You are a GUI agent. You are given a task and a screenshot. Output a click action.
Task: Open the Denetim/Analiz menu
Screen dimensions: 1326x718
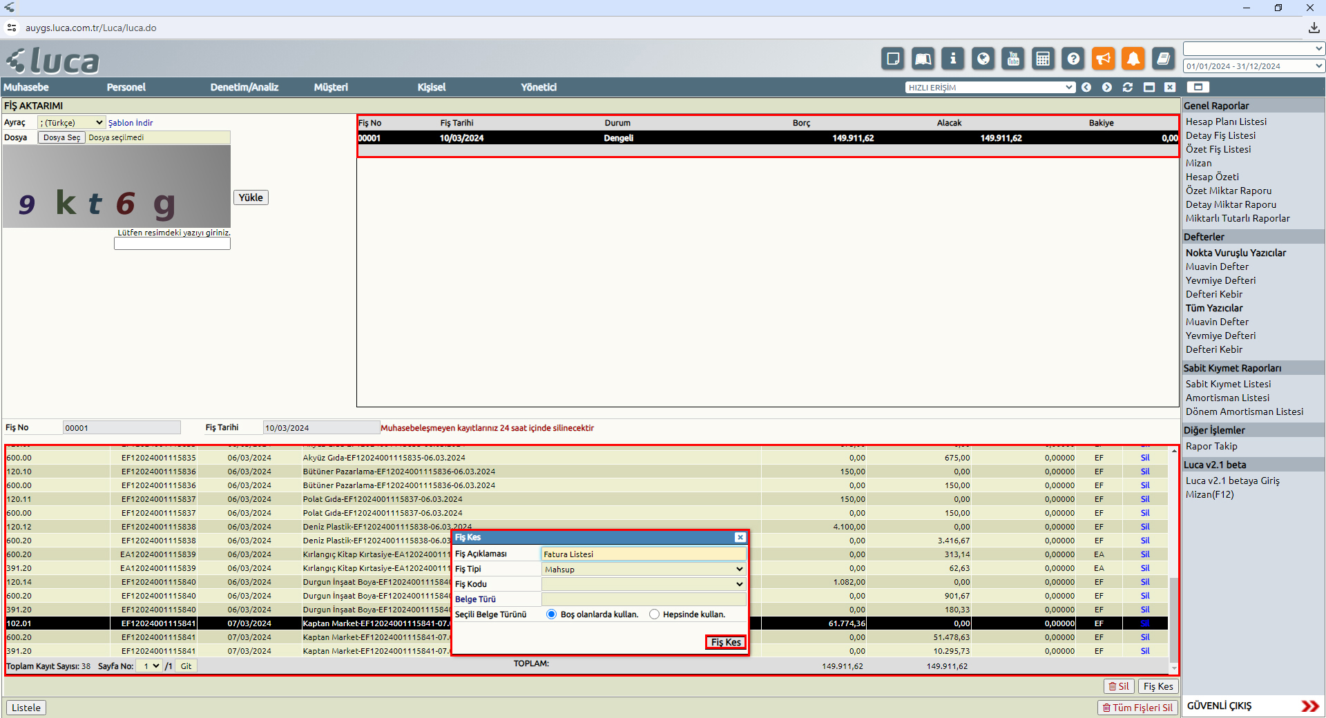[244, 87]
